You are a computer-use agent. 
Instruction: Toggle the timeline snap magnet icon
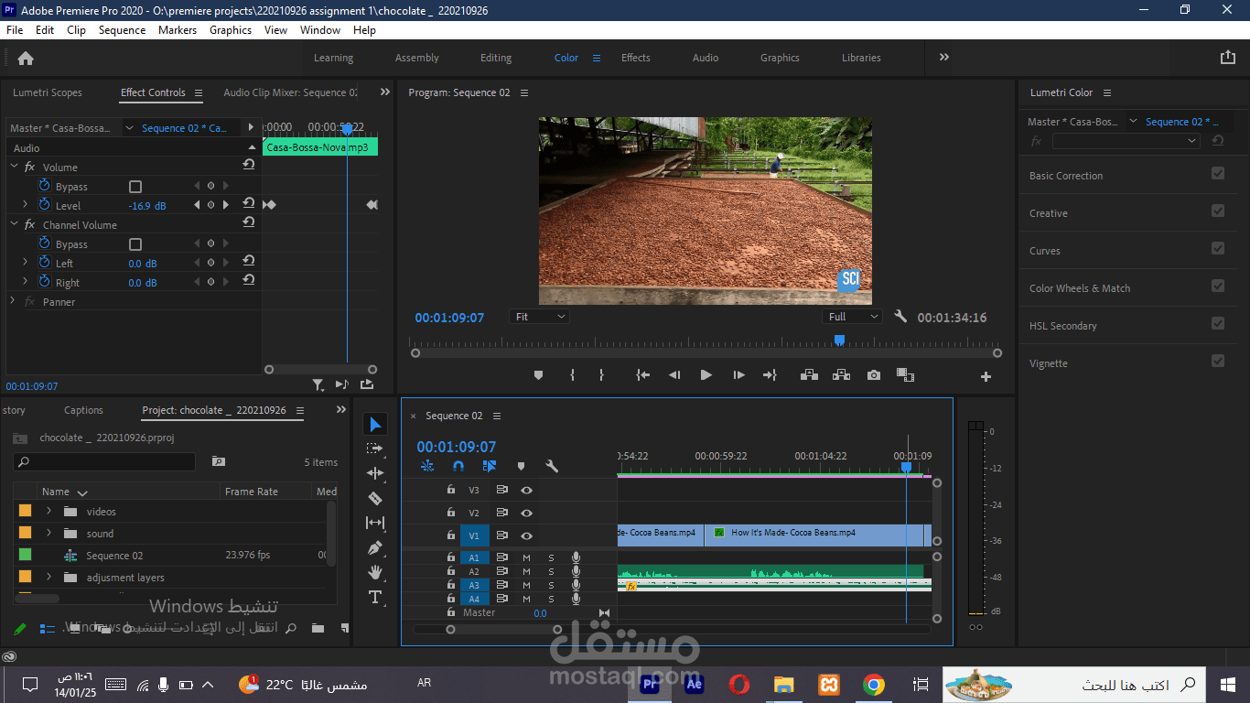458,466
